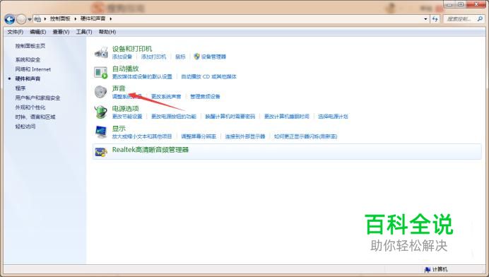
Task: Open the 编辑(E) menu
Action: point(37,32)
